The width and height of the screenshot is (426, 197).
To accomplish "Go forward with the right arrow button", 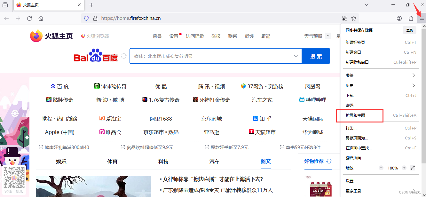I will coord(18,18).
